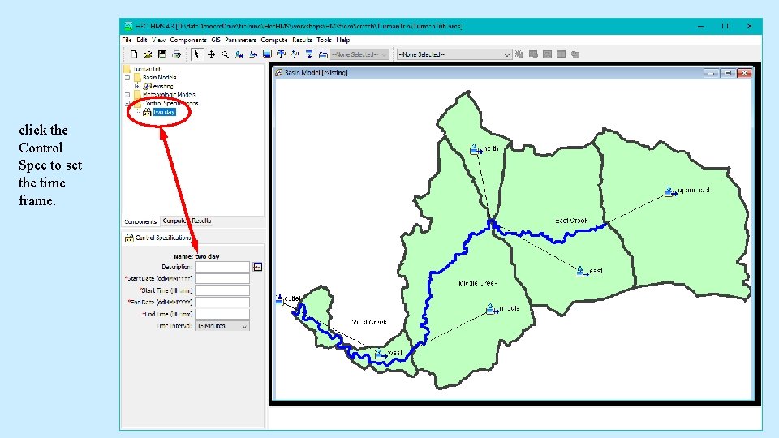Click the East Creek reach label
This screenshot has height=438, width=779.
point(571,221)
